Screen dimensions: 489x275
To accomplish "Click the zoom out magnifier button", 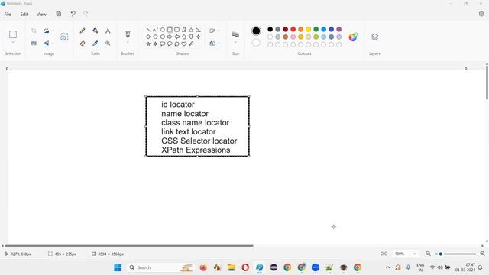I will pyautogui.click(x=428, y=254).
